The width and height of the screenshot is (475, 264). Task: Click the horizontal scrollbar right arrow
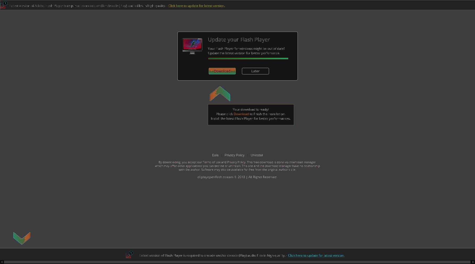tap(473, 262)
